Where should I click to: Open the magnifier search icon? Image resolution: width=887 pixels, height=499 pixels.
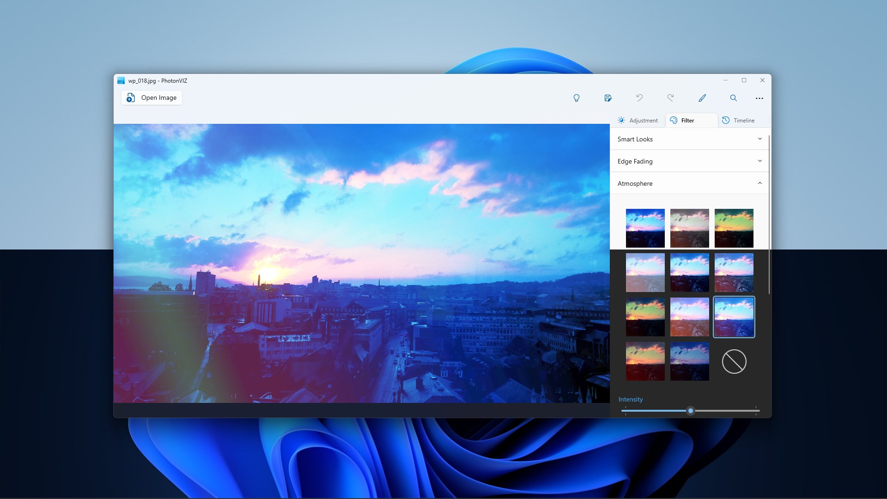pyautogui.click(x=733, y=98)
